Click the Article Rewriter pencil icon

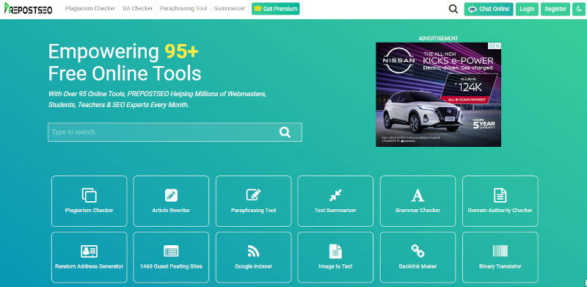pyautogui.click(x=171, y=195)
